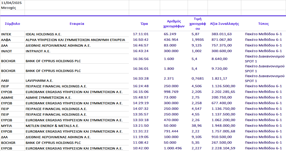Click the ΑΔΜΗΕ symbol cell

click(x=7, y=97)
